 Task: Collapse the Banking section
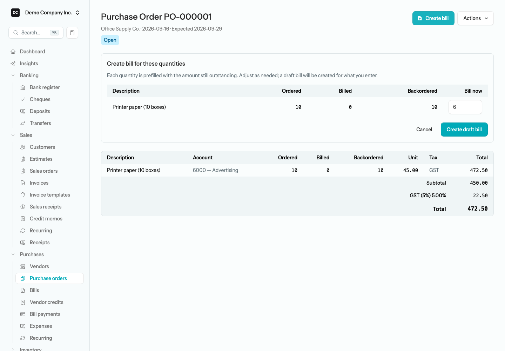[13, 75]
